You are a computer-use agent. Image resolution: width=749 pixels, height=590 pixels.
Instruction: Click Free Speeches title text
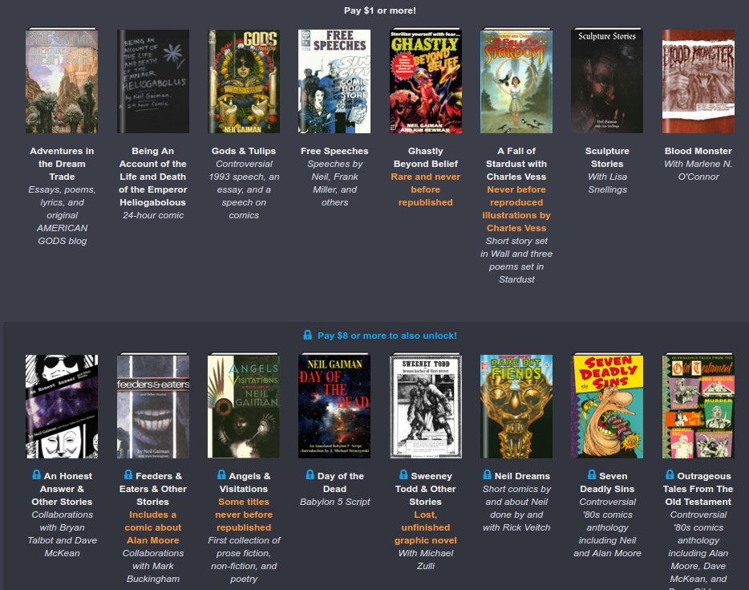coord(334,151)
